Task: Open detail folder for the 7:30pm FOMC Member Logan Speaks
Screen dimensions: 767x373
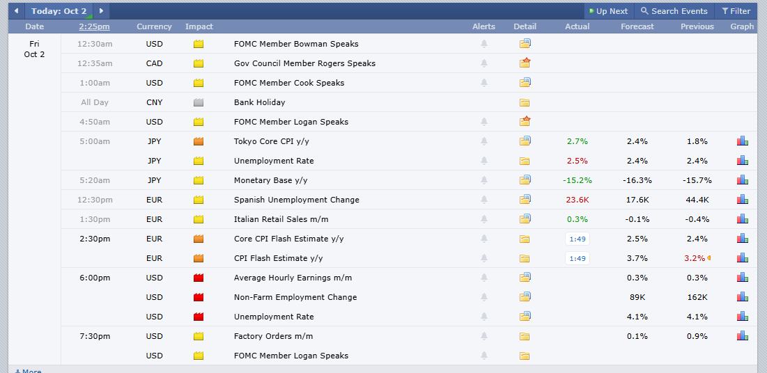Action: [x=525, y=356]
